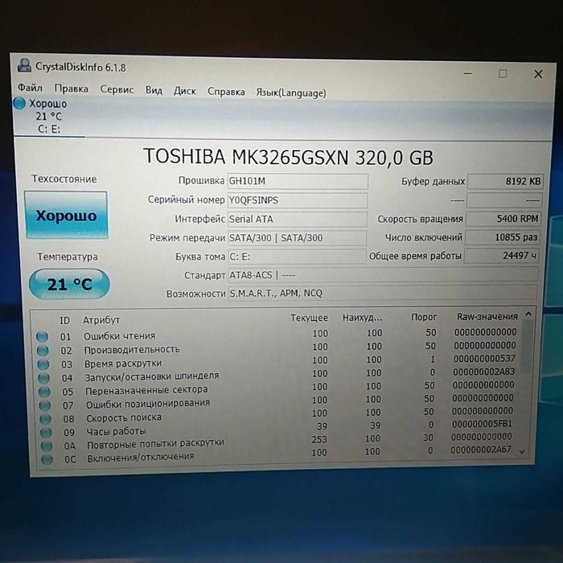
Task: Open the Язык(Language) menu
Action: 291,93
